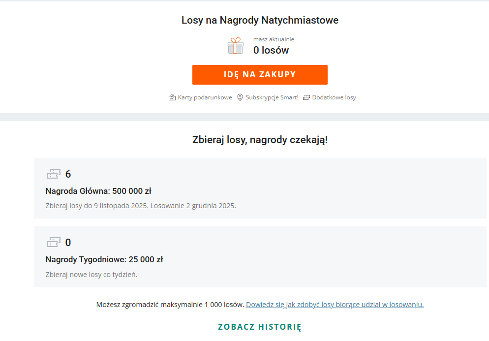The width and height of the screenshot is (489, 341).
Task: Click the Subskrypcje Smart! badge icon
Action: point(240,97)
